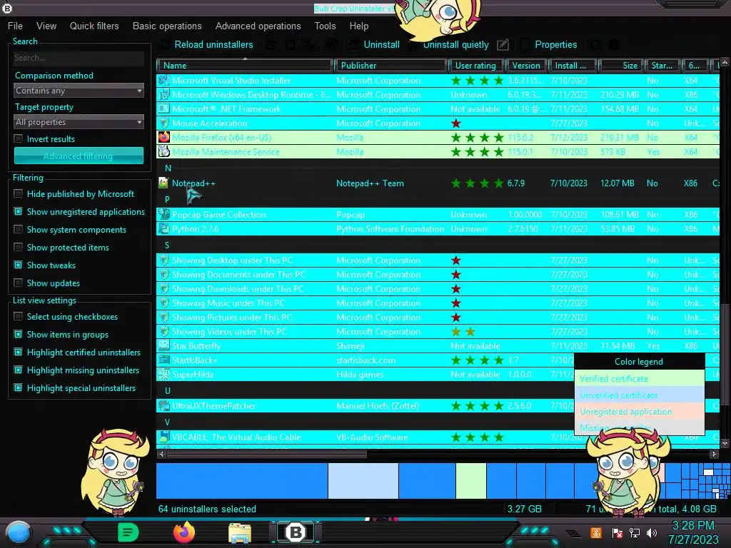
Task: Enable Hide published by Microsoft
Action: coord(18,193)
